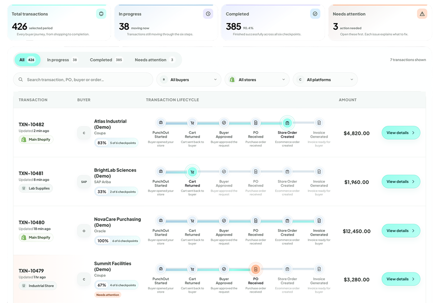The width and height of the screenshot is (438, 303).
Task: Click the clock icon on In progress card
Action: click(208, 14)
